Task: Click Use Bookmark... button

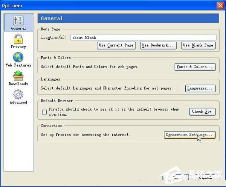Action: pyautogui.click(x=159, y=45)
